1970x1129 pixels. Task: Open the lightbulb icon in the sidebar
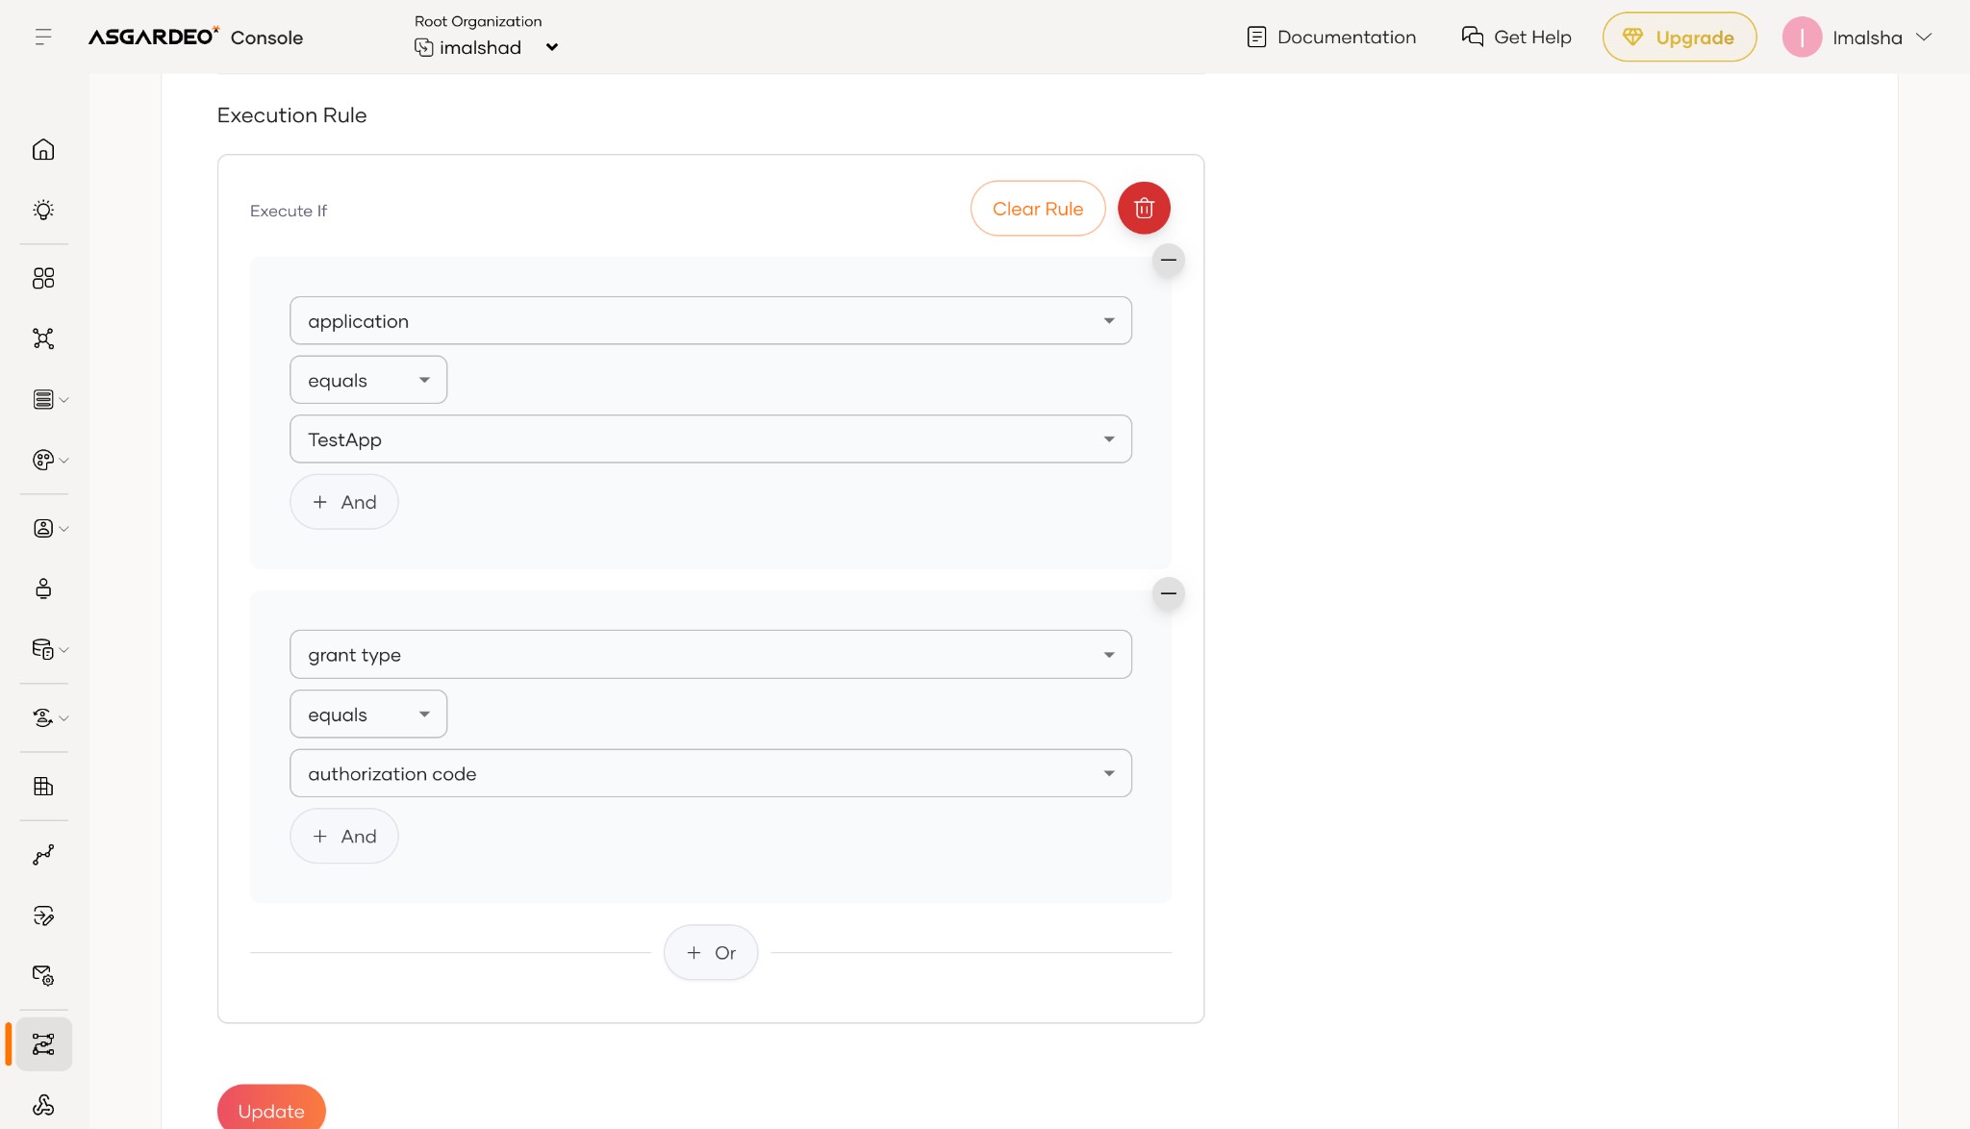coord(43,210)
